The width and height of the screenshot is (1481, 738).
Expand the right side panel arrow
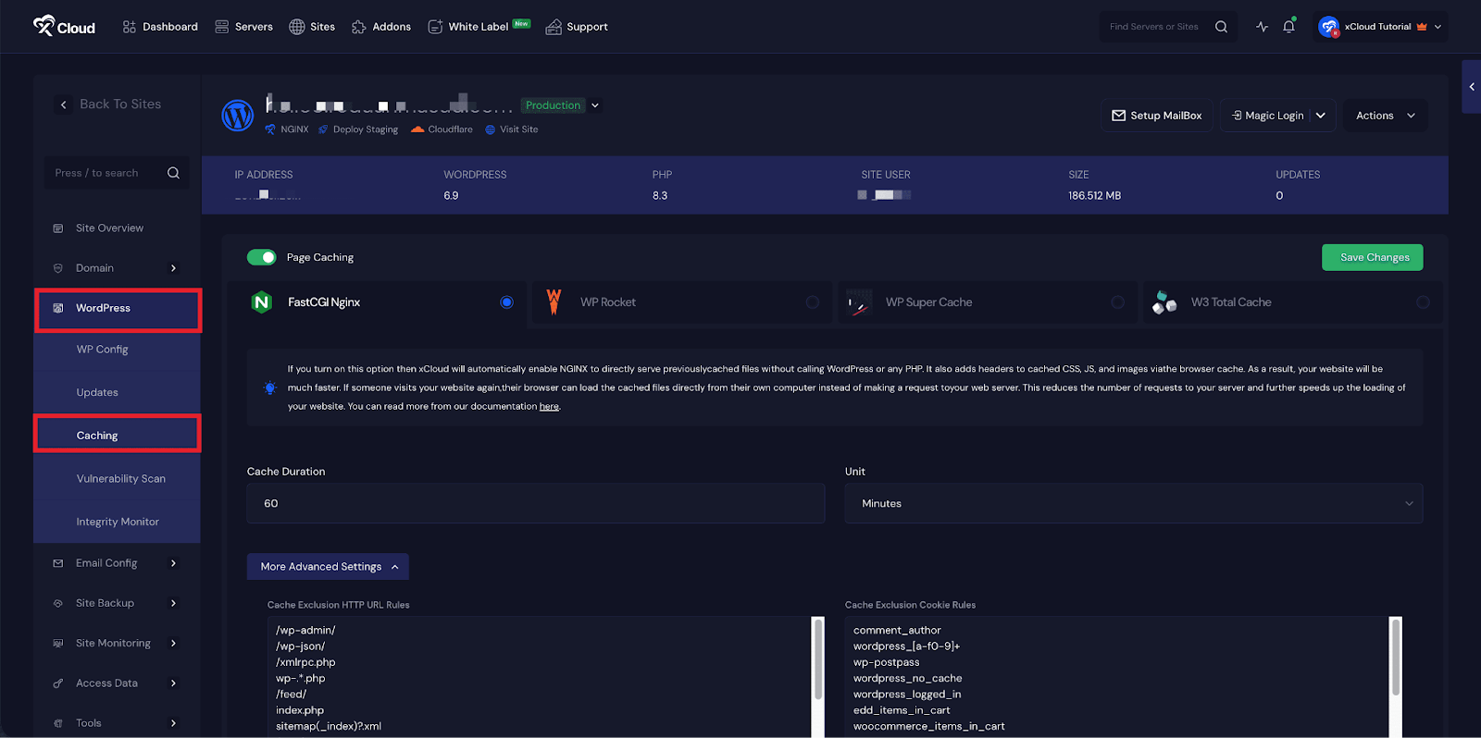1471,87
